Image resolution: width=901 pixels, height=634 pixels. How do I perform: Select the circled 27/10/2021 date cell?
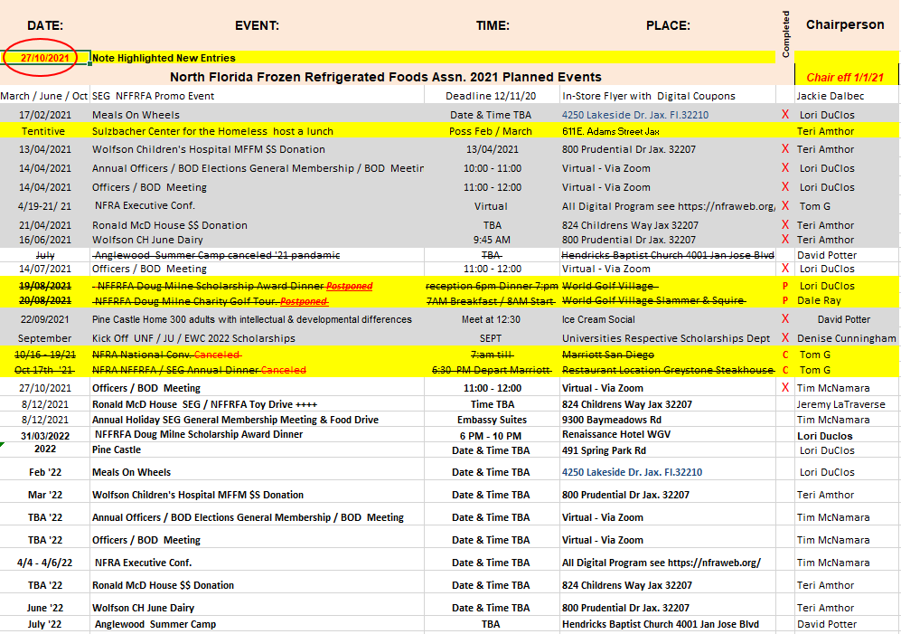tap(45, 58)
